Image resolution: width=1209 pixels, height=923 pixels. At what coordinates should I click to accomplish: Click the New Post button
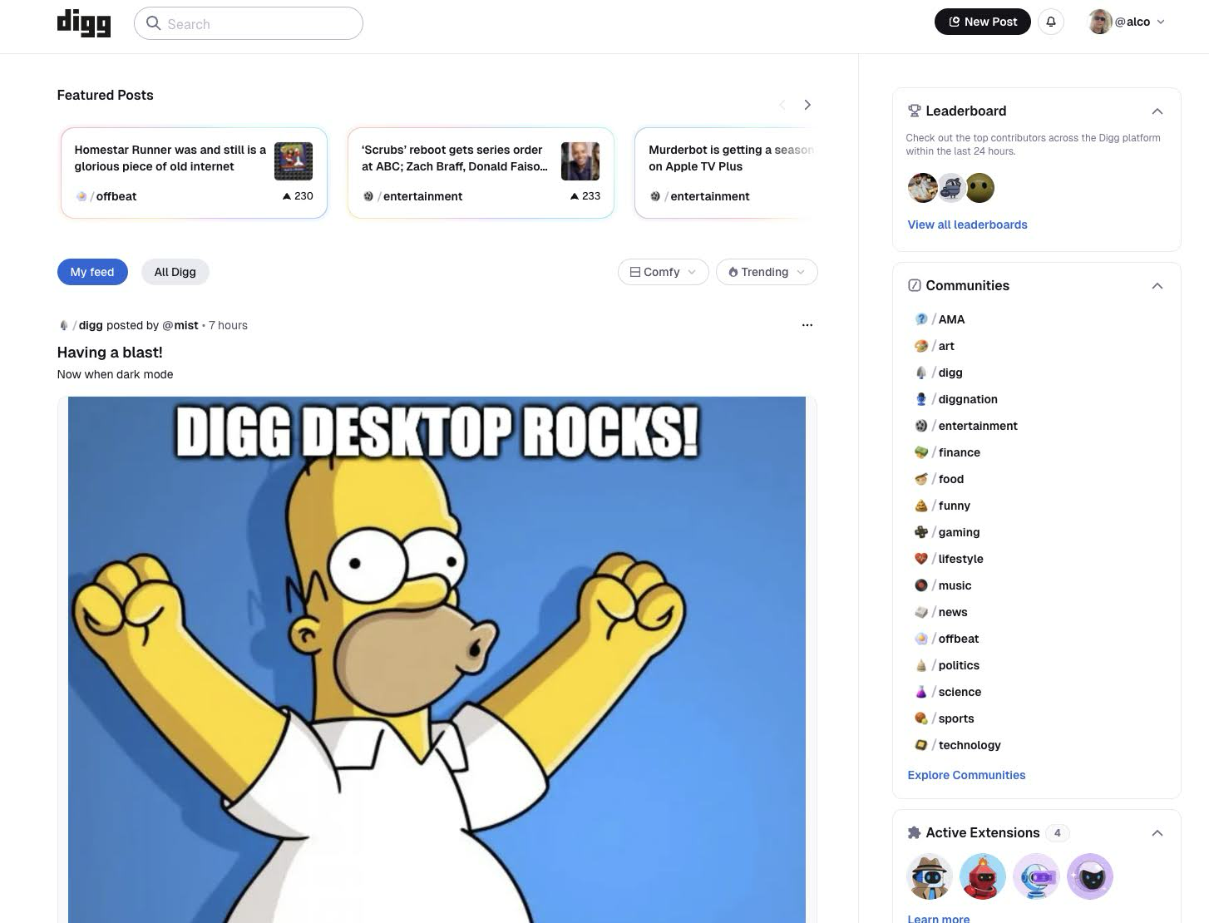(983, 22)
